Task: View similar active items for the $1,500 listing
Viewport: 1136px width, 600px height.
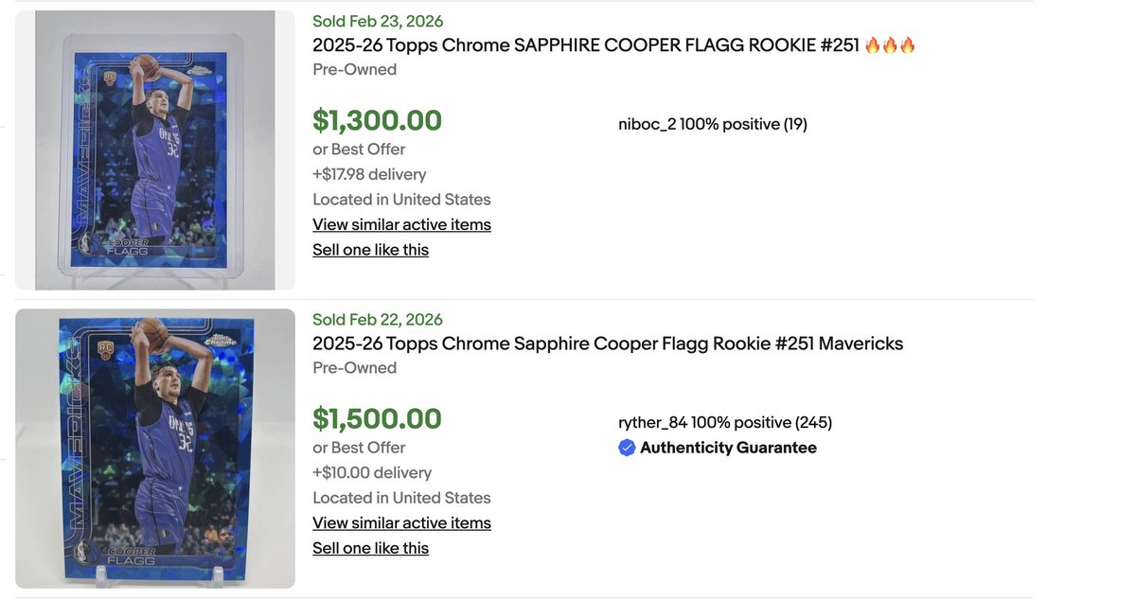Action: coord(401,522)
